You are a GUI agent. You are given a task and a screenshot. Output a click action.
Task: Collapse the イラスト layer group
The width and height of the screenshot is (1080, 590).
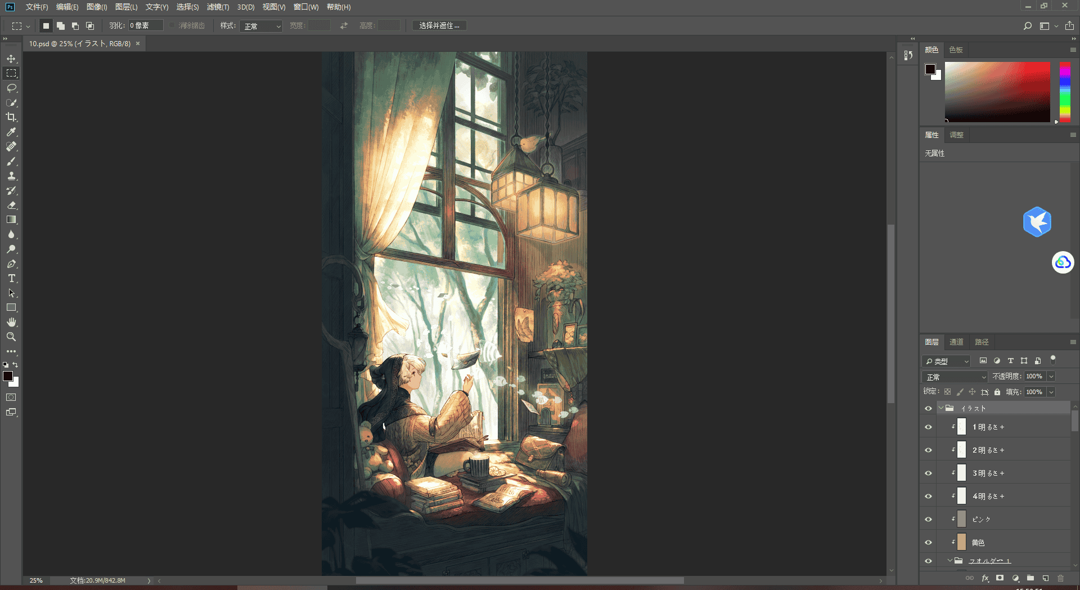coord(940,408)
